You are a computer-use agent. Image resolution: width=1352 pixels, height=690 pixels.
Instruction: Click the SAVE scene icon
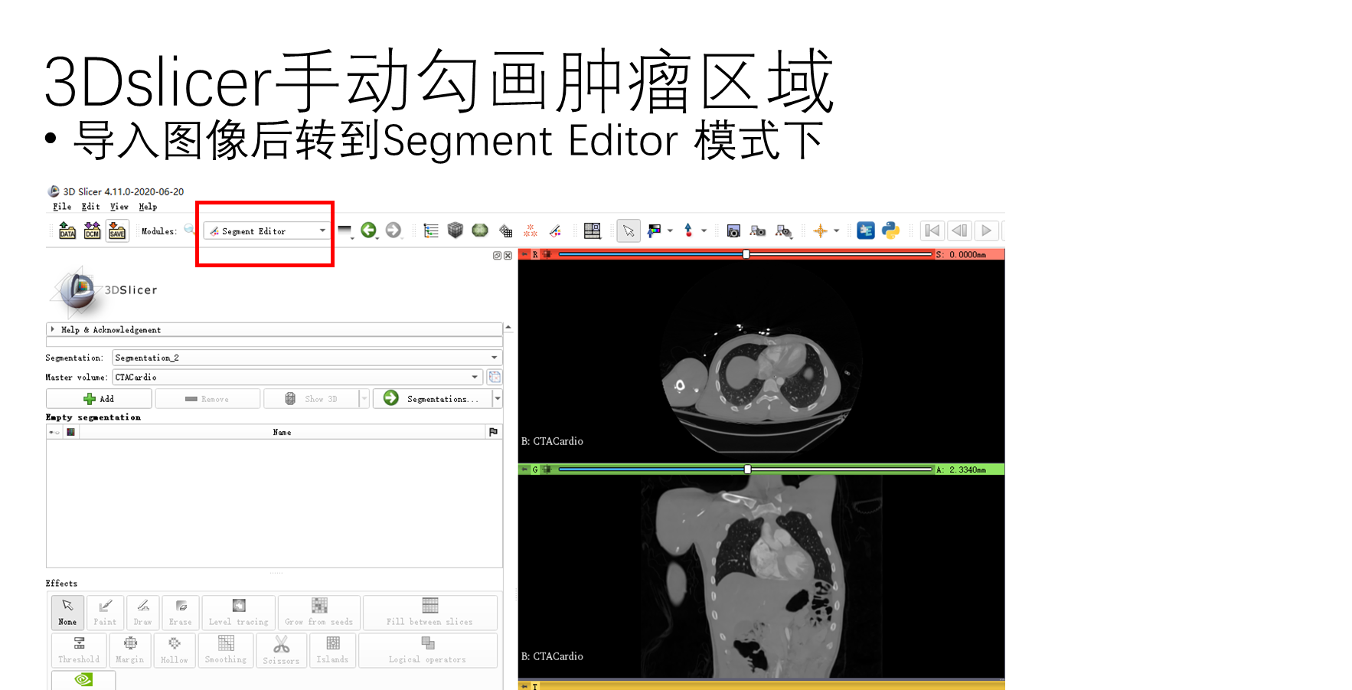[117, 231]
